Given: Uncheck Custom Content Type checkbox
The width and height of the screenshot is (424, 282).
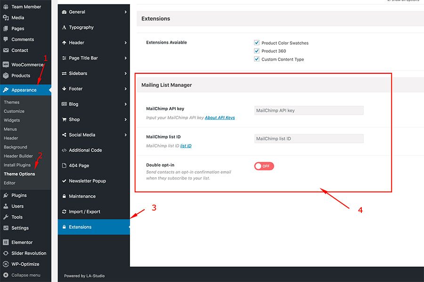Looking at the screenshot, I should click(257, 59).
